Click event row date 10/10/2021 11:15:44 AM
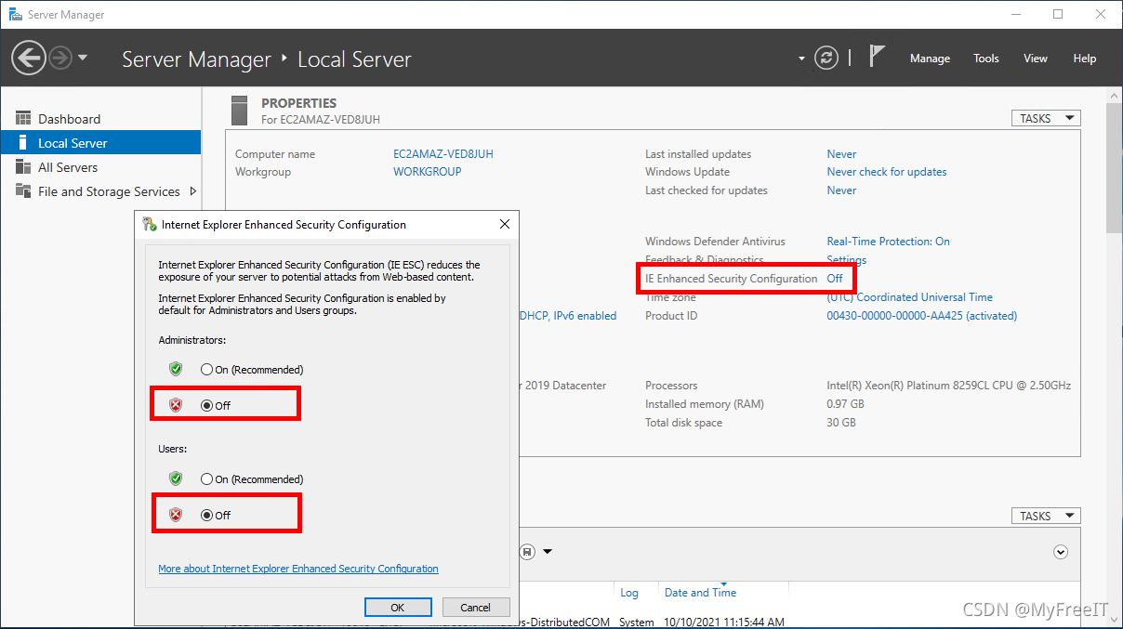 [x=724, y=622]
